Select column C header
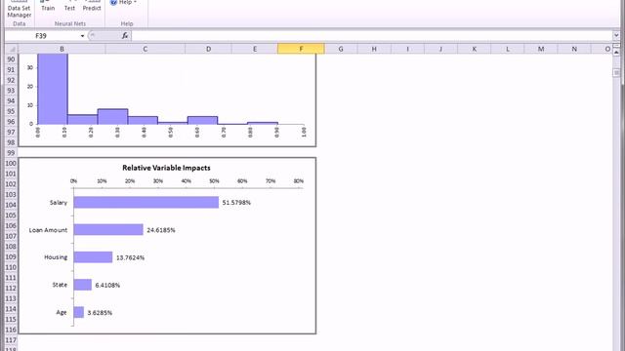The image size is (625, 351). [x=146, y=49]
